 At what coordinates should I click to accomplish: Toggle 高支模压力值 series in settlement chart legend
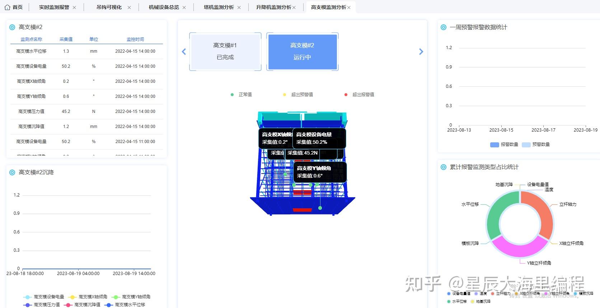point(42,305)
